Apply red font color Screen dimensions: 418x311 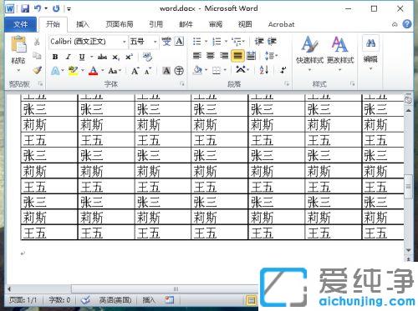(93, 71)
